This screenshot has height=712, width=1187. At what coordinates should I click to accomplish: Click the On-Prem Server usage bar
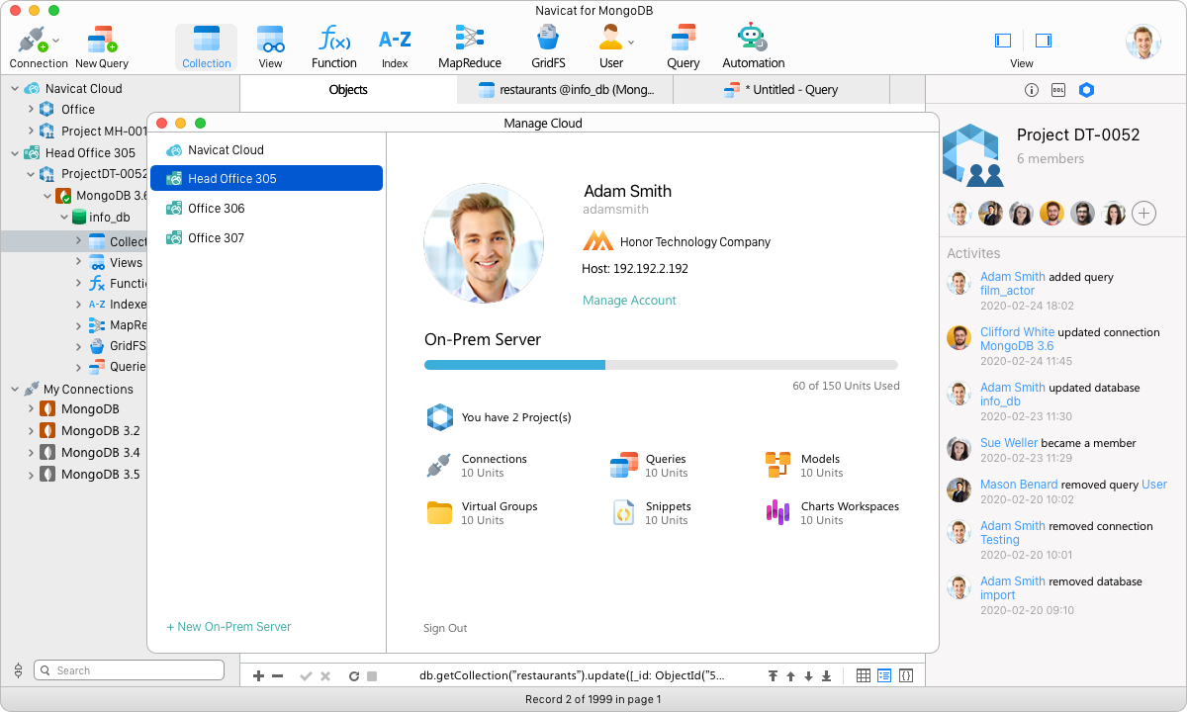pyautogui.click(x=661, y=365)
